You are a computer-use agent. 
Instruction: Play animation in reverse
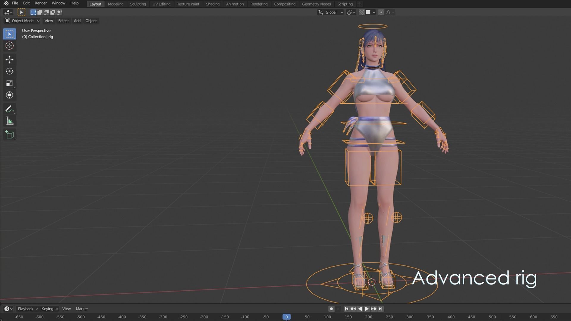[x=360, y=309]
